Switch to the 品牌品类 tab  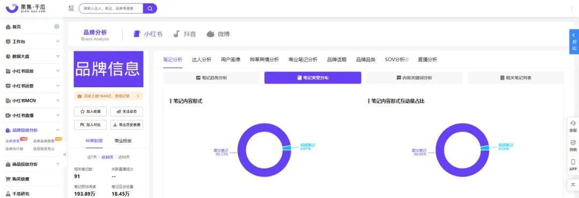366,60
